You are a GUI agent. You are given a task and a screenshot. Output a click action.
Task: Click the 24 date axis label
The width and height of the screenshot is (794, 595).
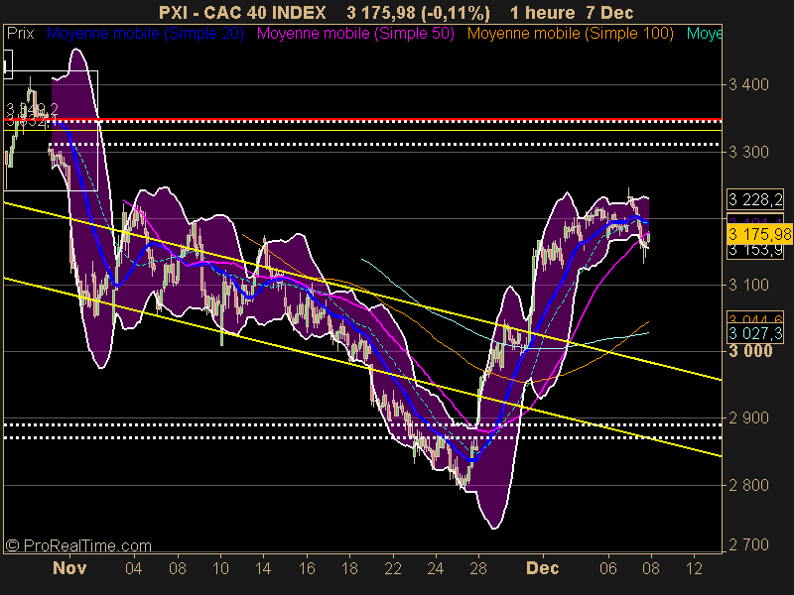pyautogui.click(x=436, y=568)
